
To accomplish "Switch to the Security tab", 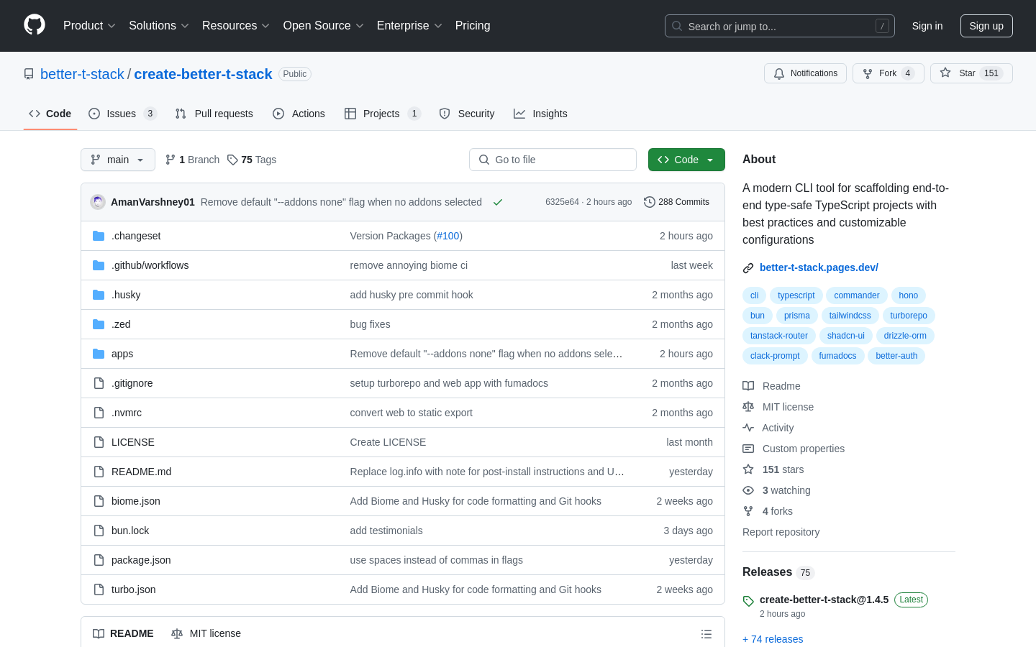I will coord(467,114).
